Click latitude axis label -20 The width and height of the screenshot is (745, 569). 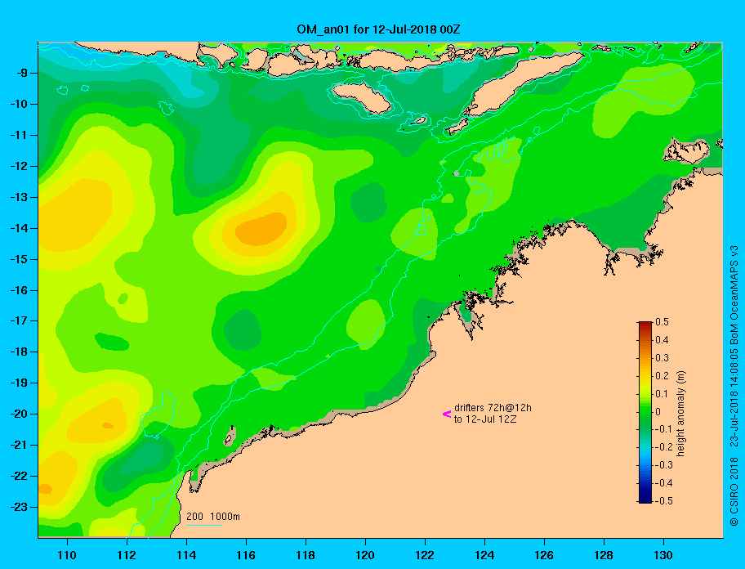pos(19,414)
